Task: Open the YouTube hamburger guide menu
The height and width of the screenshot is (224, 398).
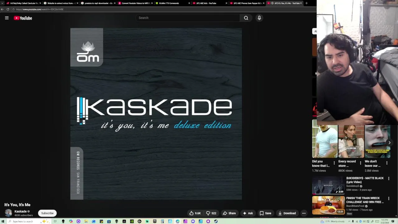Action: pos(7,18)
